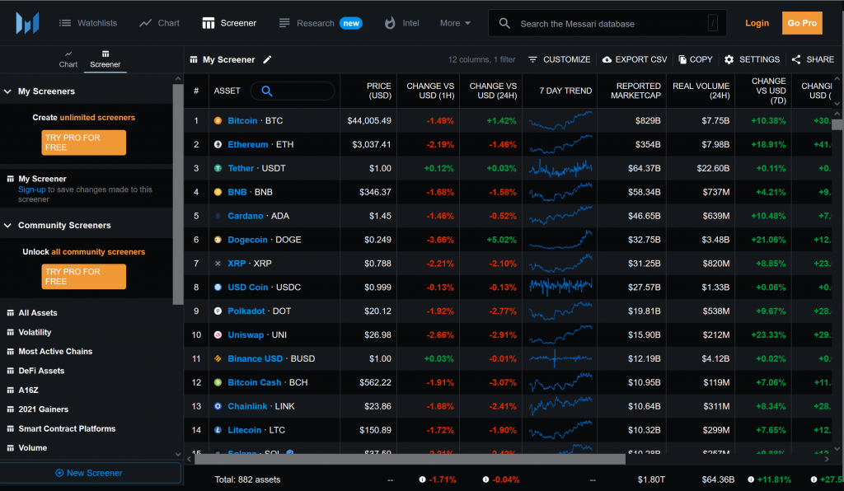Open the Watchlists menu item
The height and width of the screenshot is (491, 844).
[x=87, y=23]
